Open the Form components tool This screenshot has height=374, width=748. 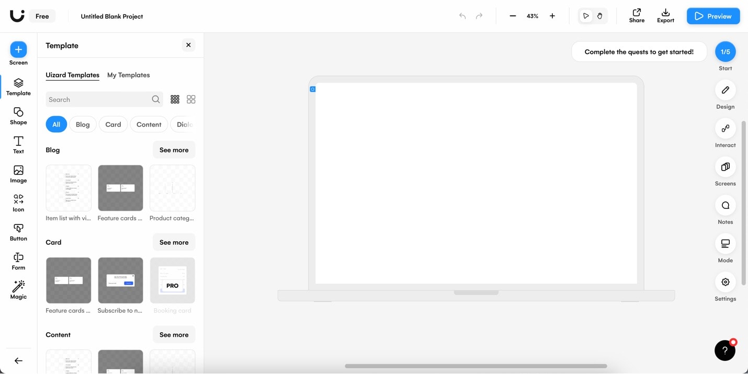click(18, 261)
